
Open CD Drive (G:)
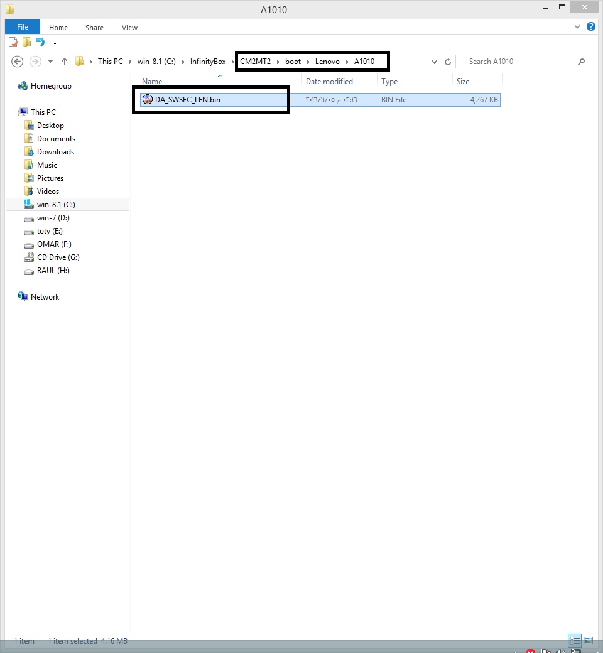[x=58, y=257]
